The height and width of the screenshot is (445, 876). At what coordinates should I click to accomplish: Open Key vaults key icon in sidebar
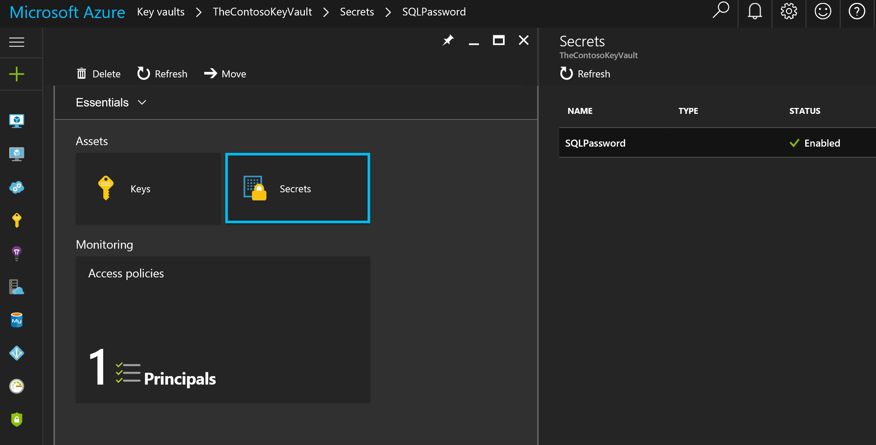(x=17, y=220)
